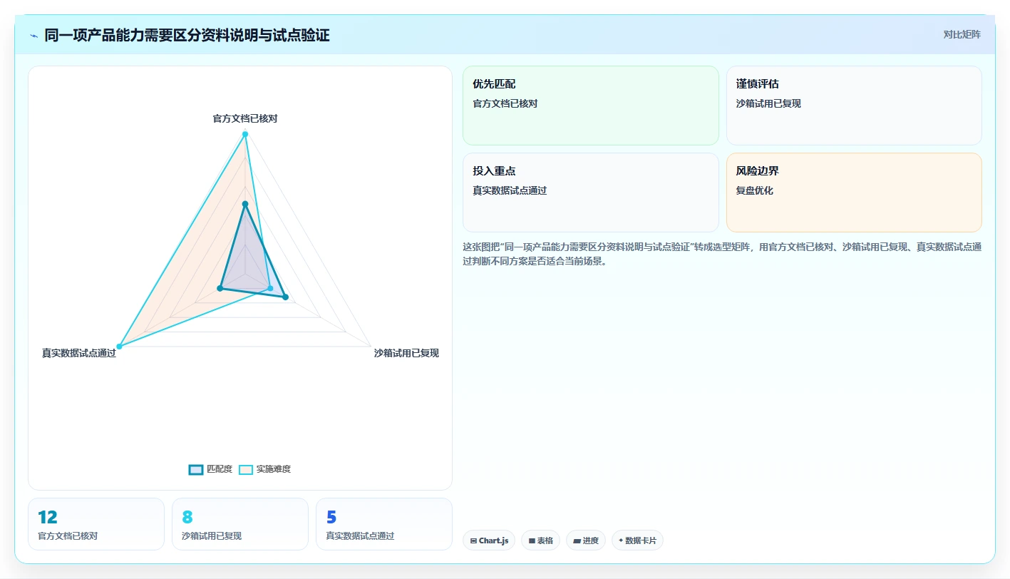Open the 谨慎评估 matrix card
Viewport: 1010px width, 579px height.
click(x=854, y=106)
